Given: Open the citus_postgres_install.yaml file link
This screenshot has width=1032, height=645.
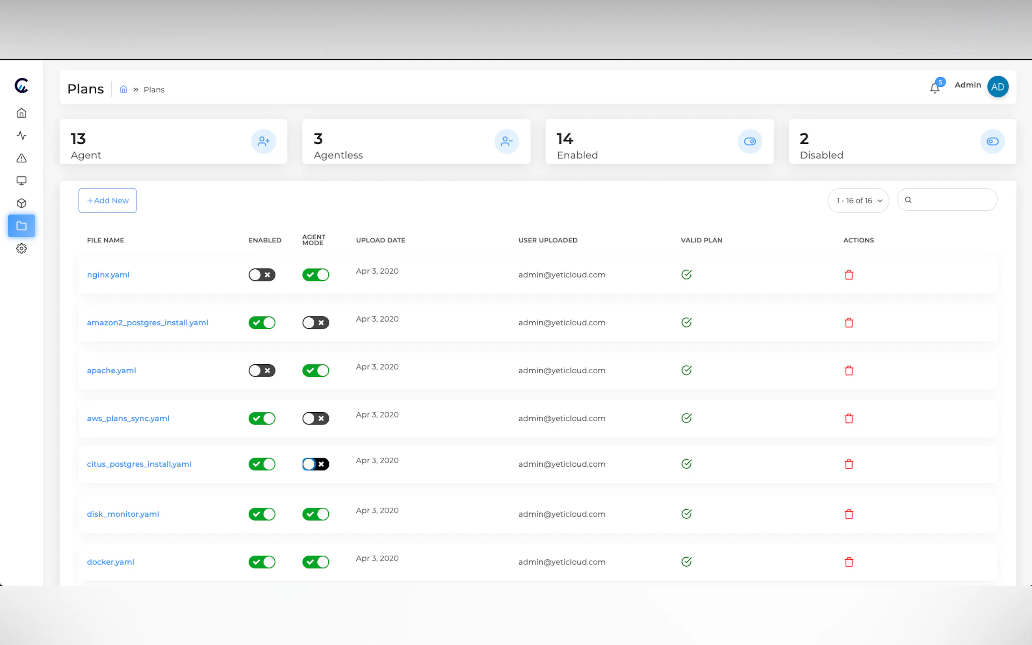Looking at the screenshot, I should 139,464.
